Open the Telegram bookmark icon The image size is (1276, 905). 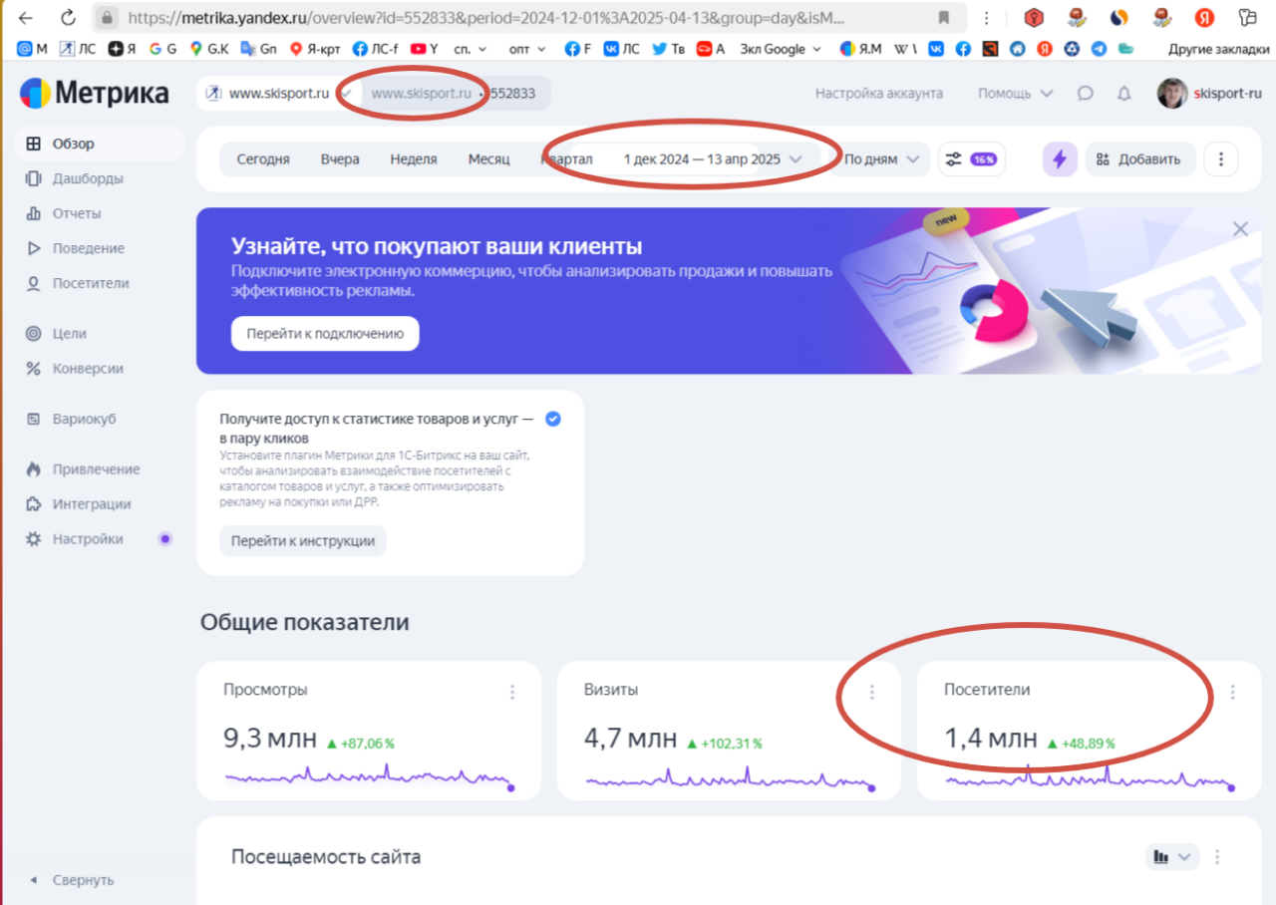click(x=1099, y=48)
